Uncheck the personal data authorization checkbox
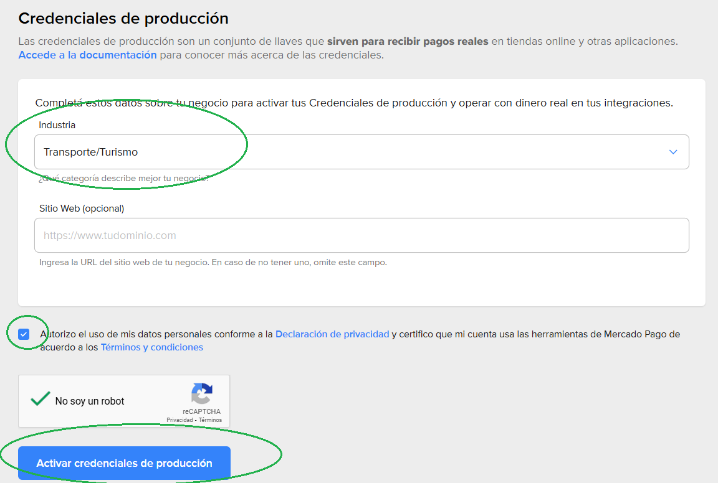718x483 pixels. 24,334
